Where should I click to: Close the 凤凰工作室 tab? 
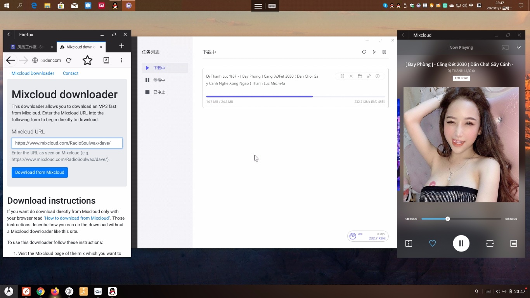click(x=52, y=47)
